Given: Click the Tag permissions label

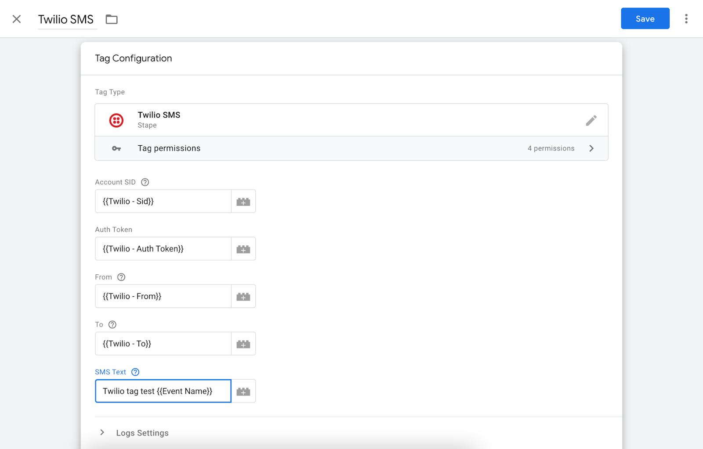Looking at the screenshot, I should point(169,148).
